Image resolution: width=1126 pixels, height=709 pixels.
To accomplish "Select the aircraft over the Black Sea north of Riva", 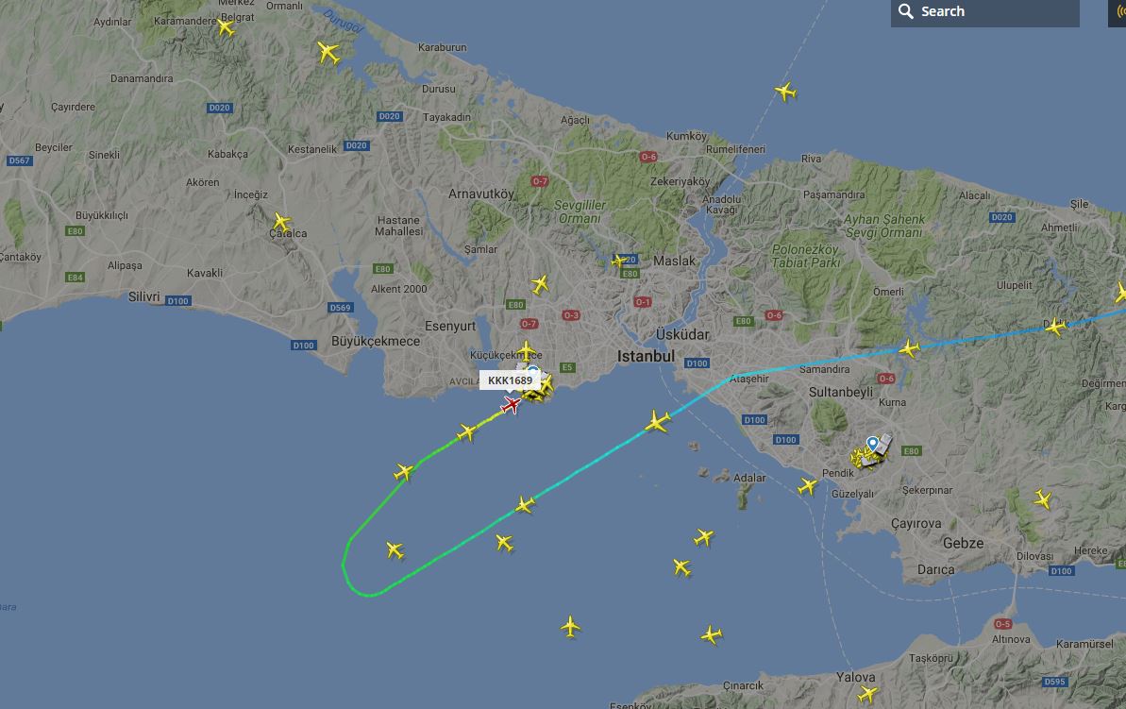I will (785, 92).
